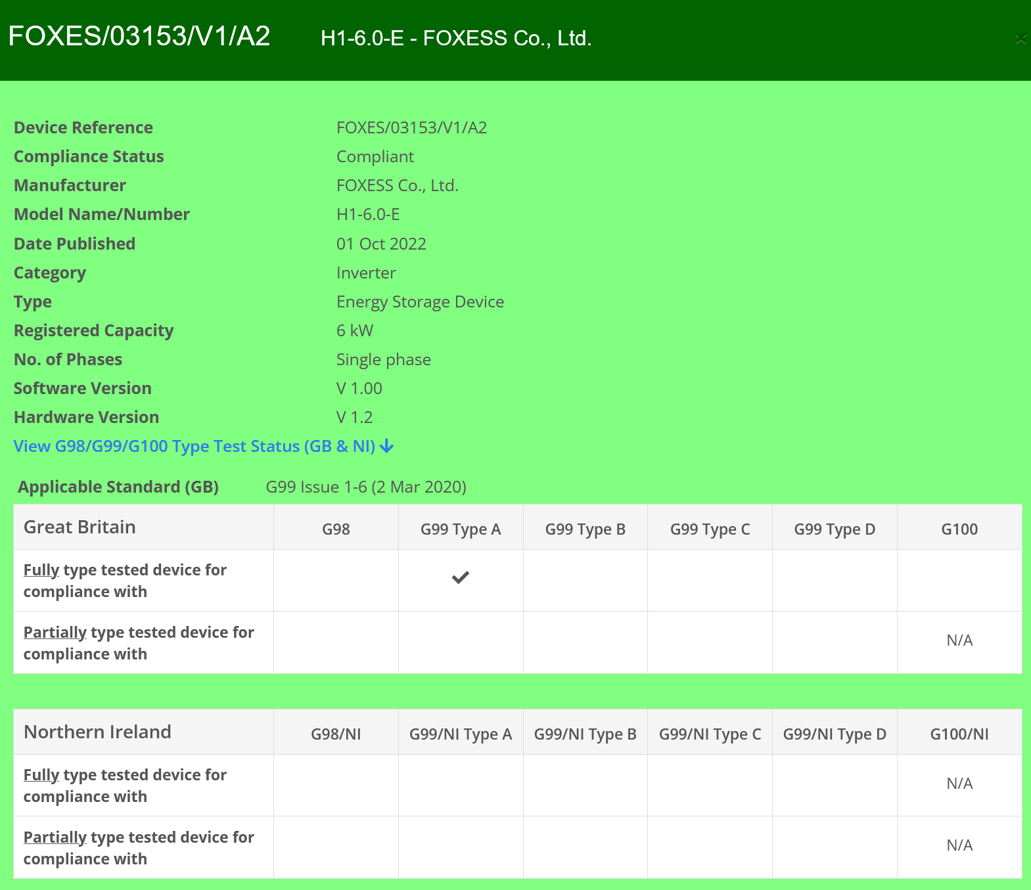Image resolution: width=1031 pixels, height=890 pixels.
Task: Select the G98 column header in Great Britain table
Action: [x=336, y=529]
